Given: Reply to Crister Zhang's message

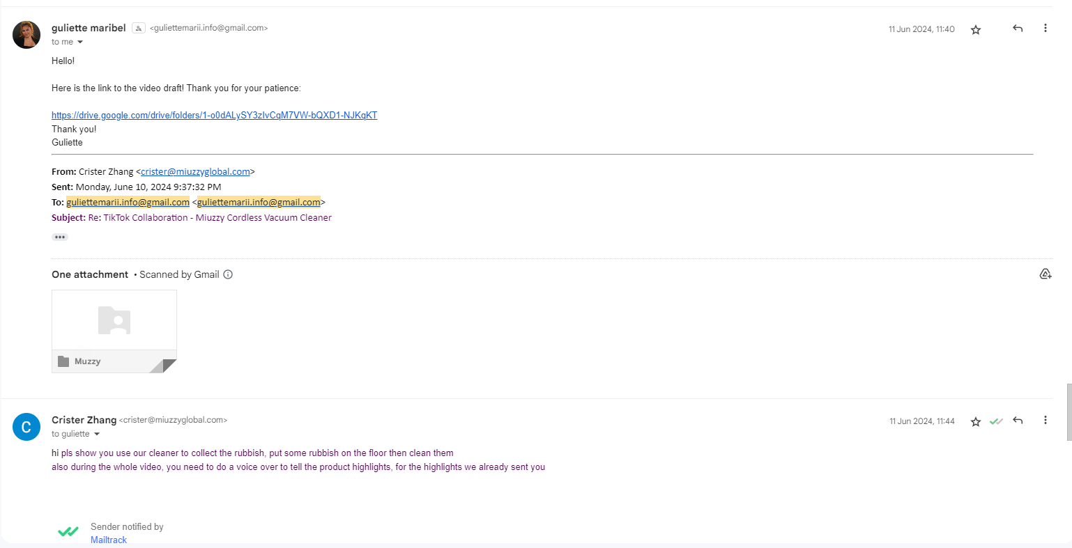Looking at the screenshot, I should click(1018, 421).
